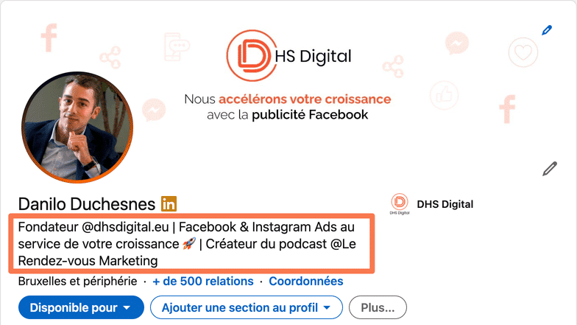Image resolution: width=577 pixels, height=325 pixels.
Task: Click the Facebook f icon at banner top-left
Action: tap(49, 37)
